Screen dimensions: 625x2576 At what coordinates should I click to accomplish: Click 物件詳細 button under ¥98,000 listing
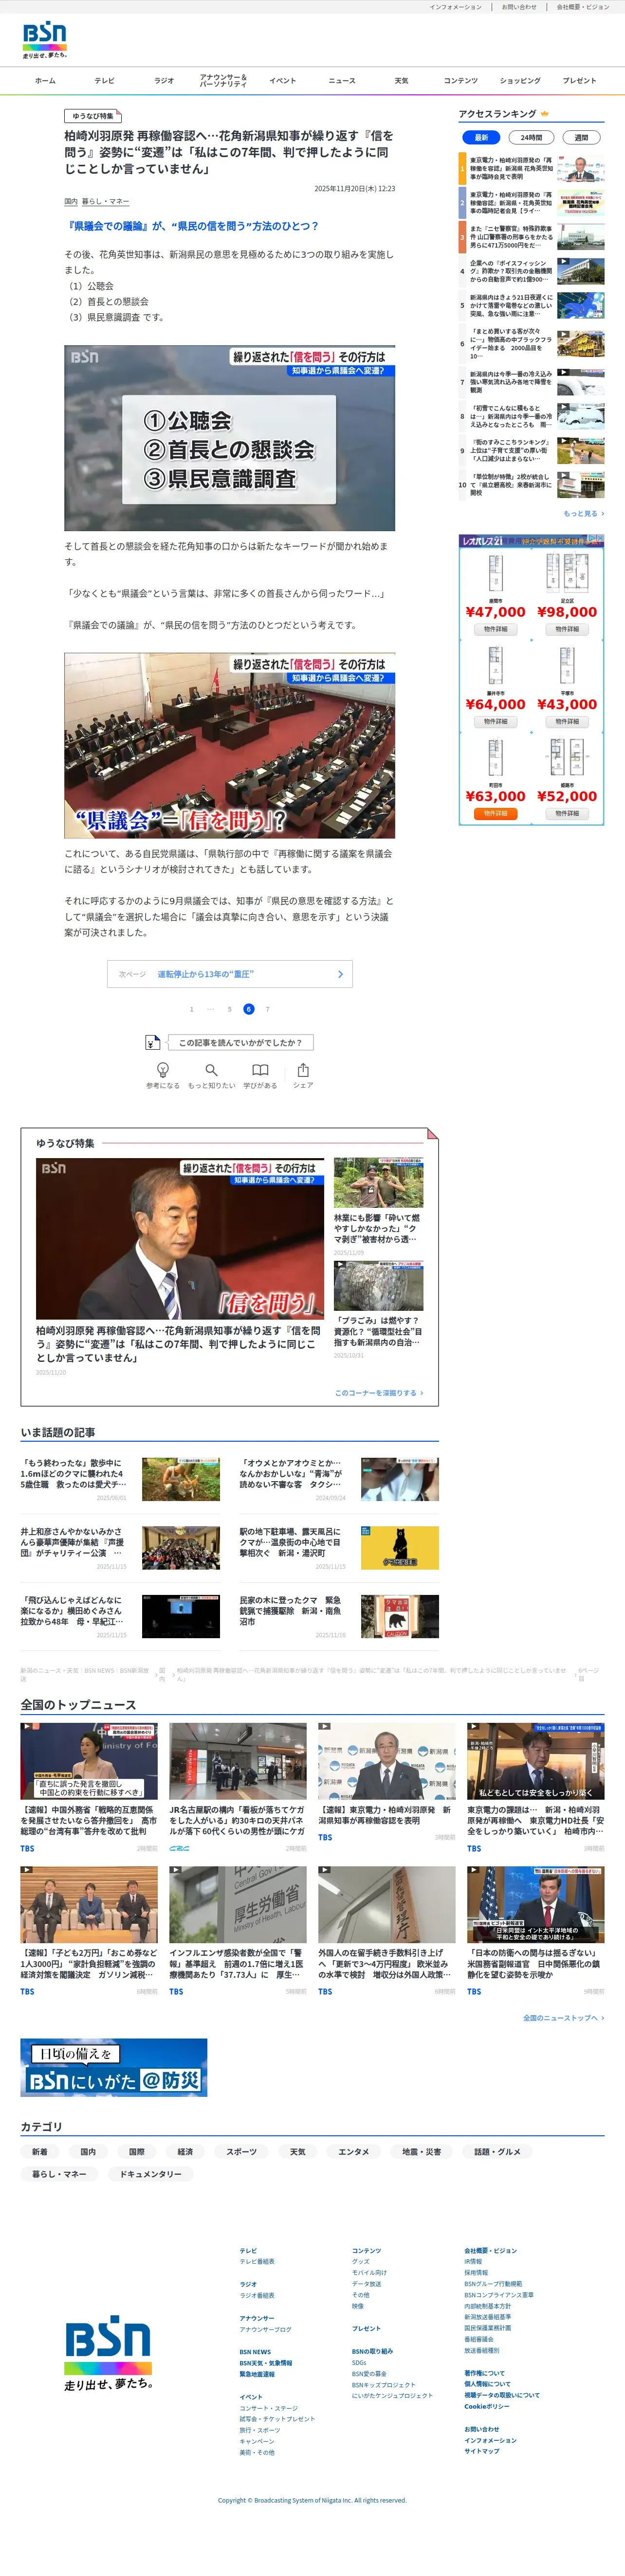tap(567, 629)
